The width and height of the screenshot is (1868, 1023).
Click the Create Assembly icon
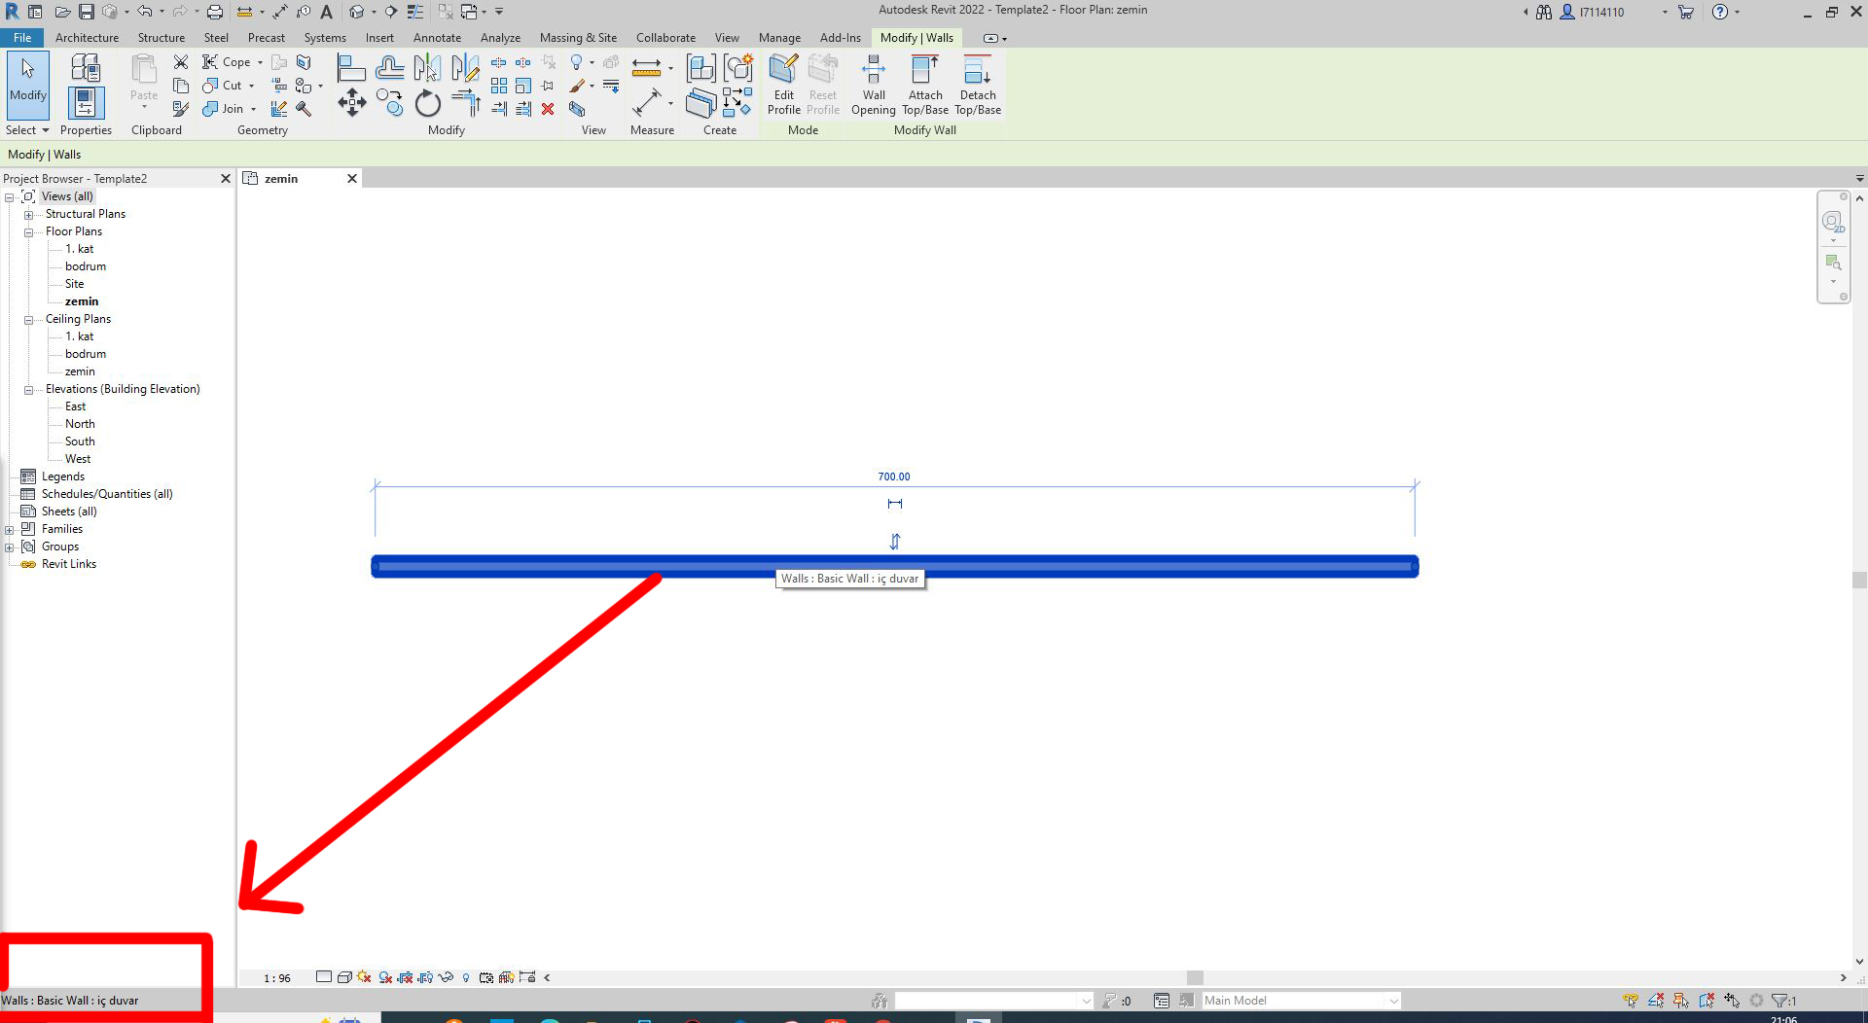[700, 68]
